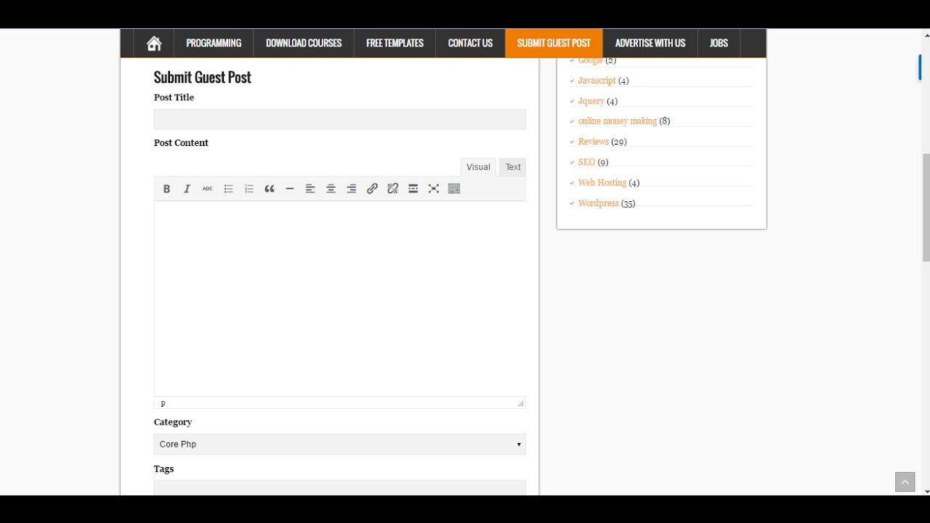Click the page vertical scrollbar thumb
This screenshot has width=930, height=523.
[x=926, y=208]
